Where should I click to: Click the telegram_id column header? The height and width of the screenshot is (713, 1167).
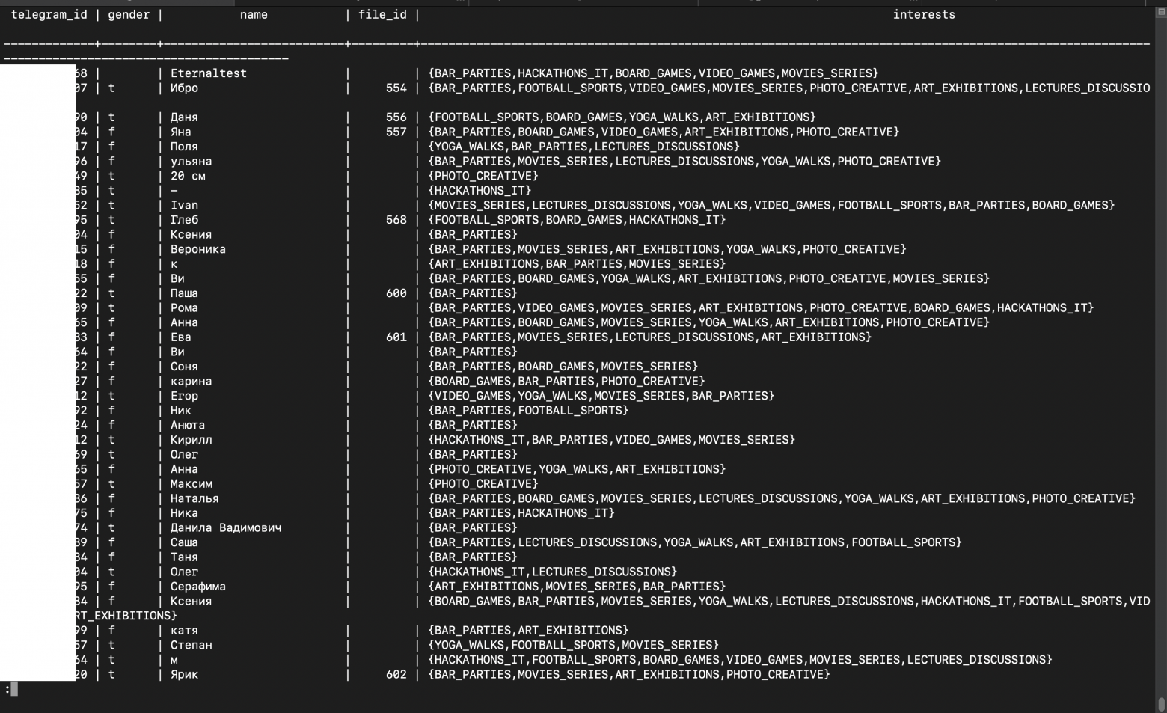tap(49, 15)
